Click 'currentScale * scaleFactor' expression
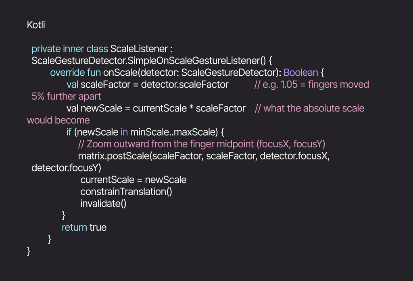The width and height of the screenshot is (413, 281). click(189, 108)
